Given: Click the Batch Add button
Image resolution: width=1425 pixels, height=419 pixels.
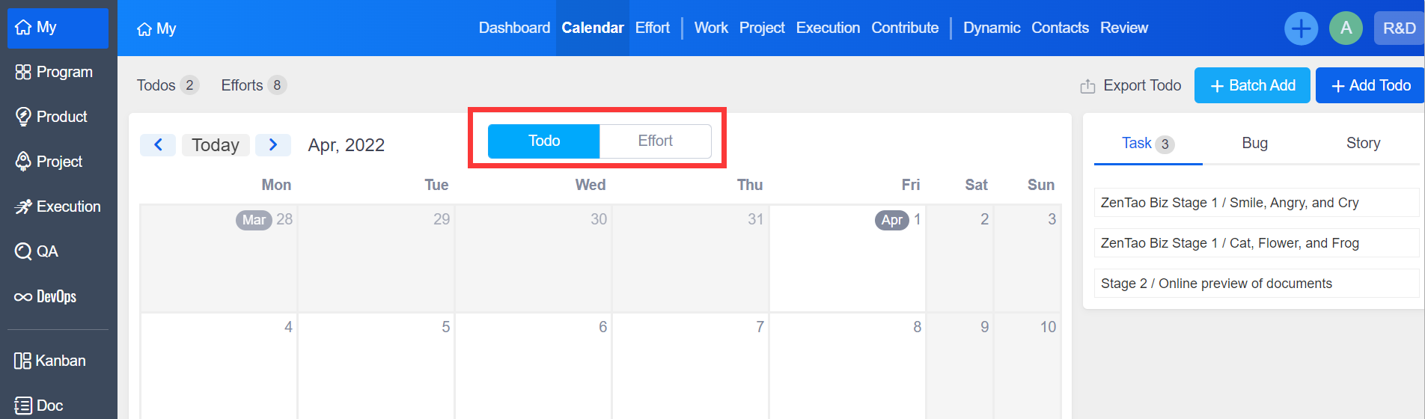Looking at the screenshot, I should (1252, 85).
